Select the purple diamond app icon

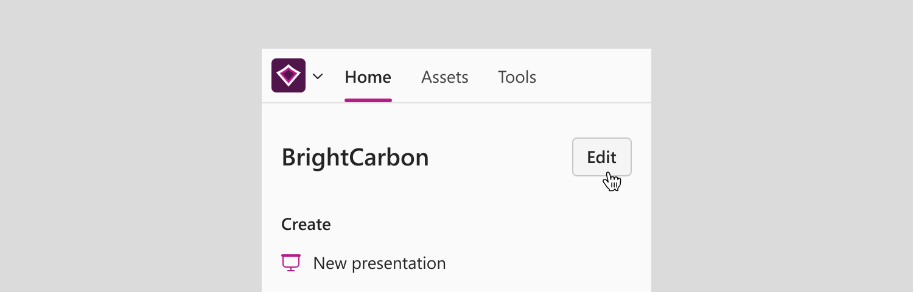tap(289, 75)
